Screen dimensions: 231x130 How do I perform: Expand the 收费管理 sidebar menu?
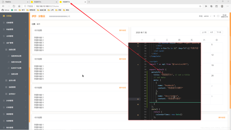click(15, 121)
